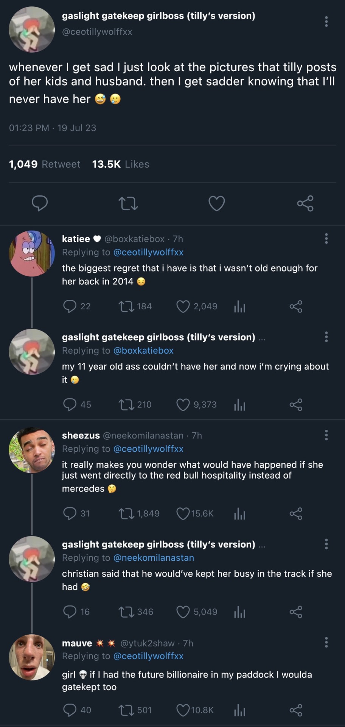Like katiee's reply about 2014

click(x=183, y=306)
